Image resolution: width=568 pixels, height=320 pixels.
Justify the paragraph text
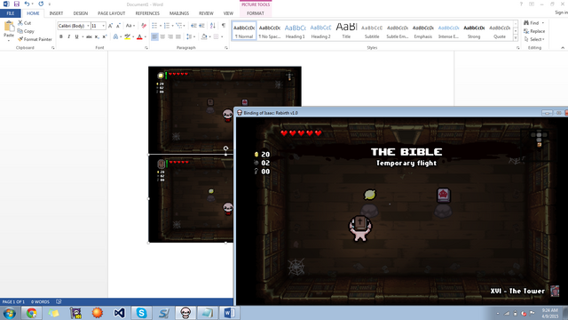tap(178, 36)
